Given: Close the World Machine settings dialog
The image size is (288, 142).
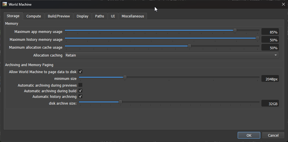Looking at the screenshot, I should [283, 4].
